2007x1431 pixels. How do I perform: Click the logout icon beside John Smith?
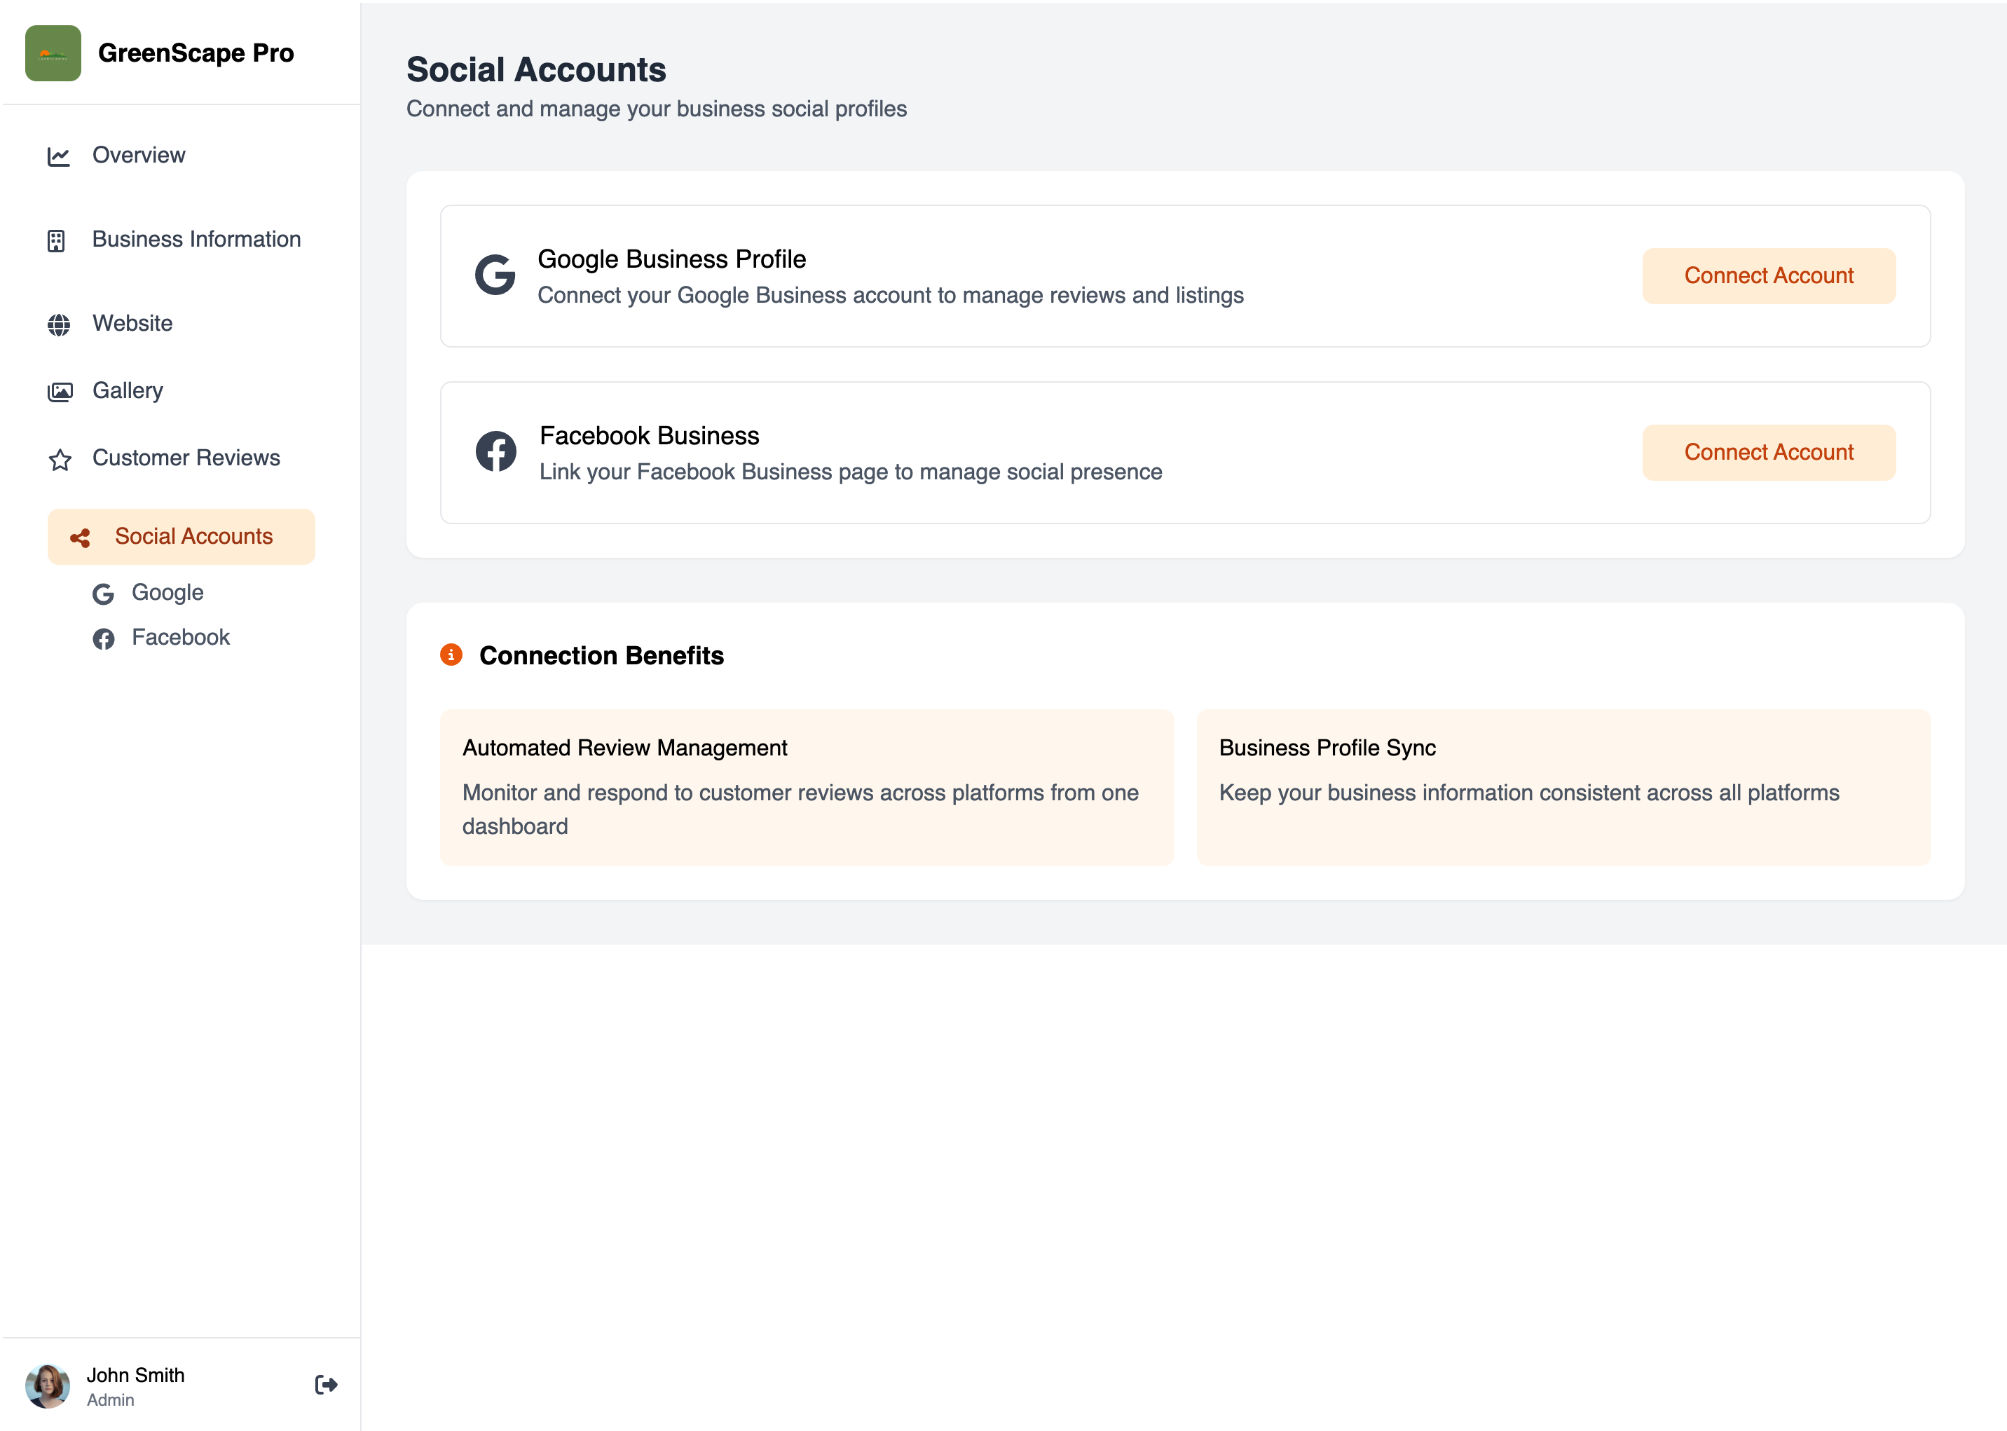326,1384
